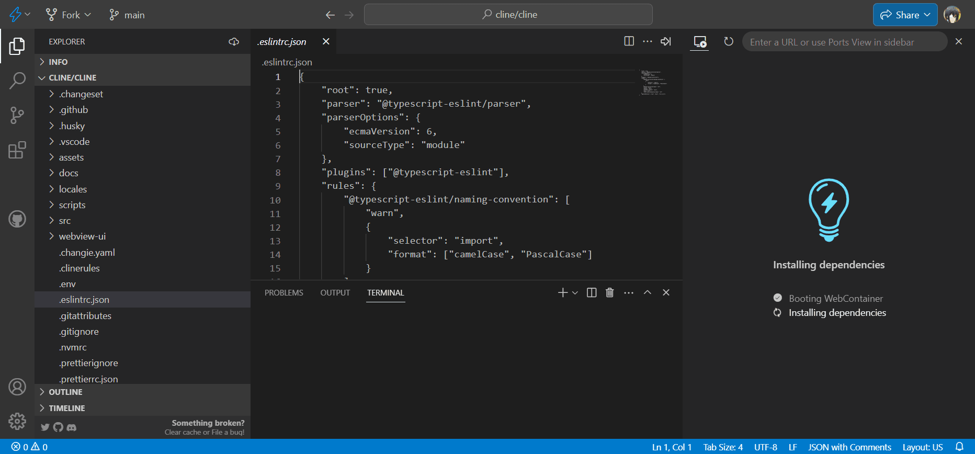Click the preview URL input field
Image resolution: width=975 pixels, height=454 pixels.
point(844,42)
